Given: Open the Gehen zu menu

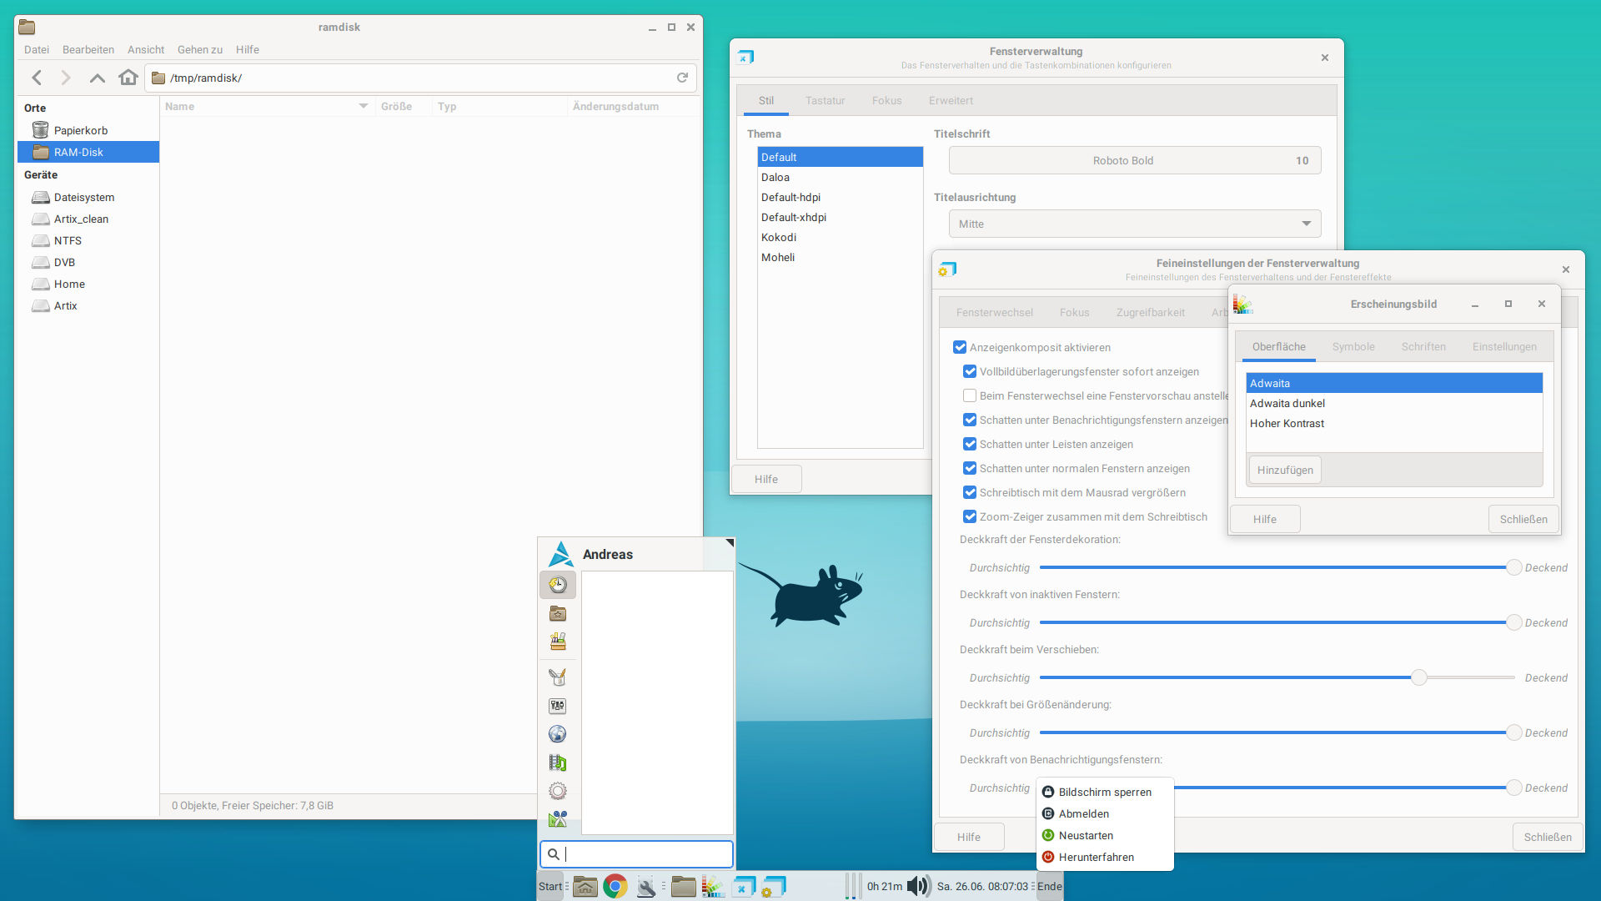Looking at the screenshot, I should coord(200,49).
